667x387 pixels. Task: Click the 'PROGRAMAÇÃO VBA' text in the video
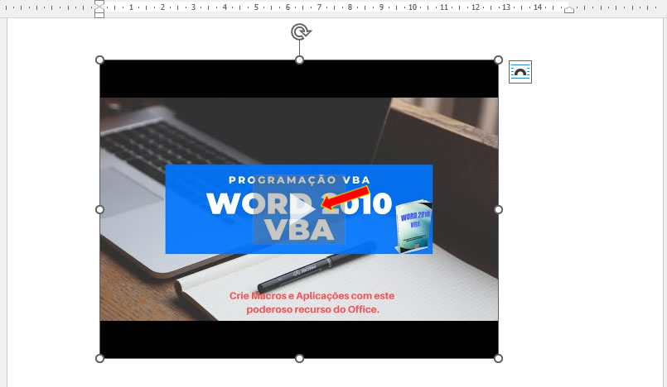[299, 180]
